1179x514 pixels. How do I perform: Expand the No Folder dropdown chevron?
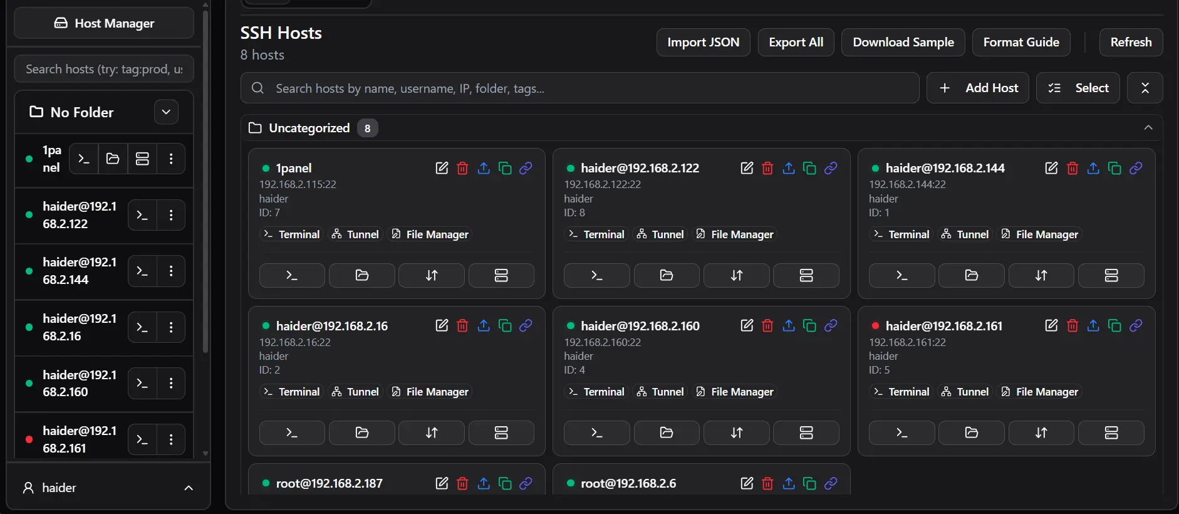pos(166,112)
